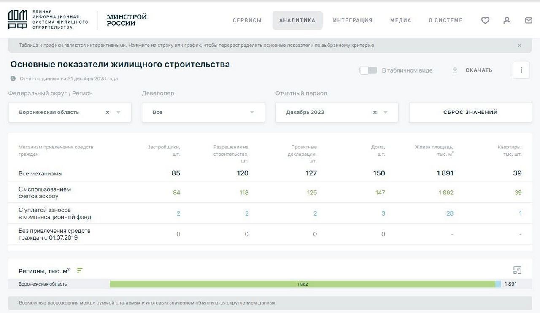Screen dimensions: 540x313
Task: Select the Без привлечения средств граждан row
Action: (x=270, y=234)
